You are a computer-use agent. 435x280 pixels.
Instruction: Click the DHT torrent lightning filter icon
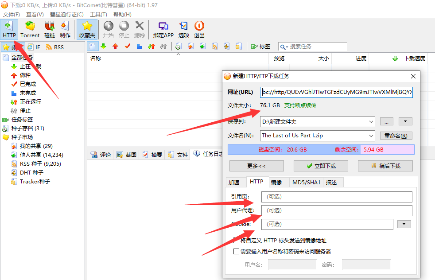(x=227, y=47)
